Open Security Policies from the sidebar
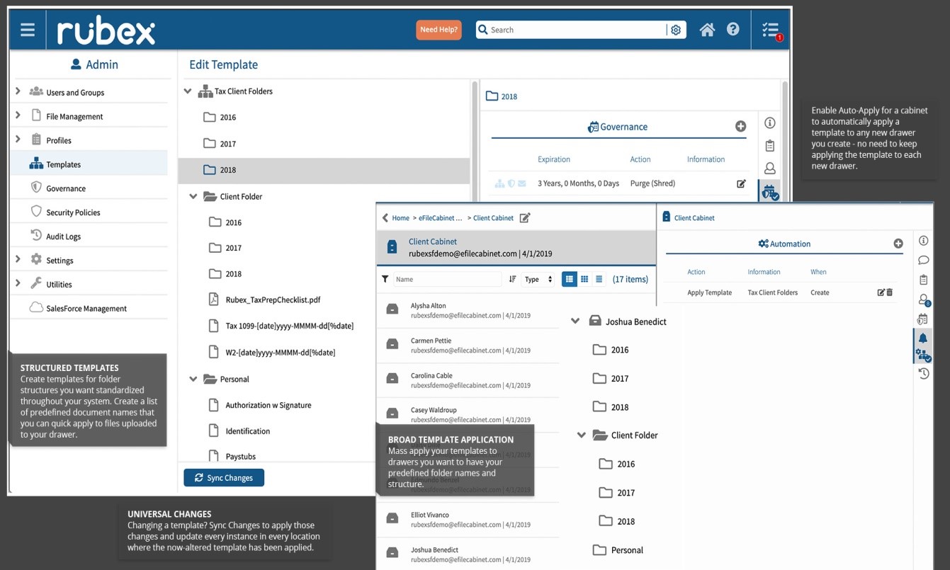 (x=75, y=212)
